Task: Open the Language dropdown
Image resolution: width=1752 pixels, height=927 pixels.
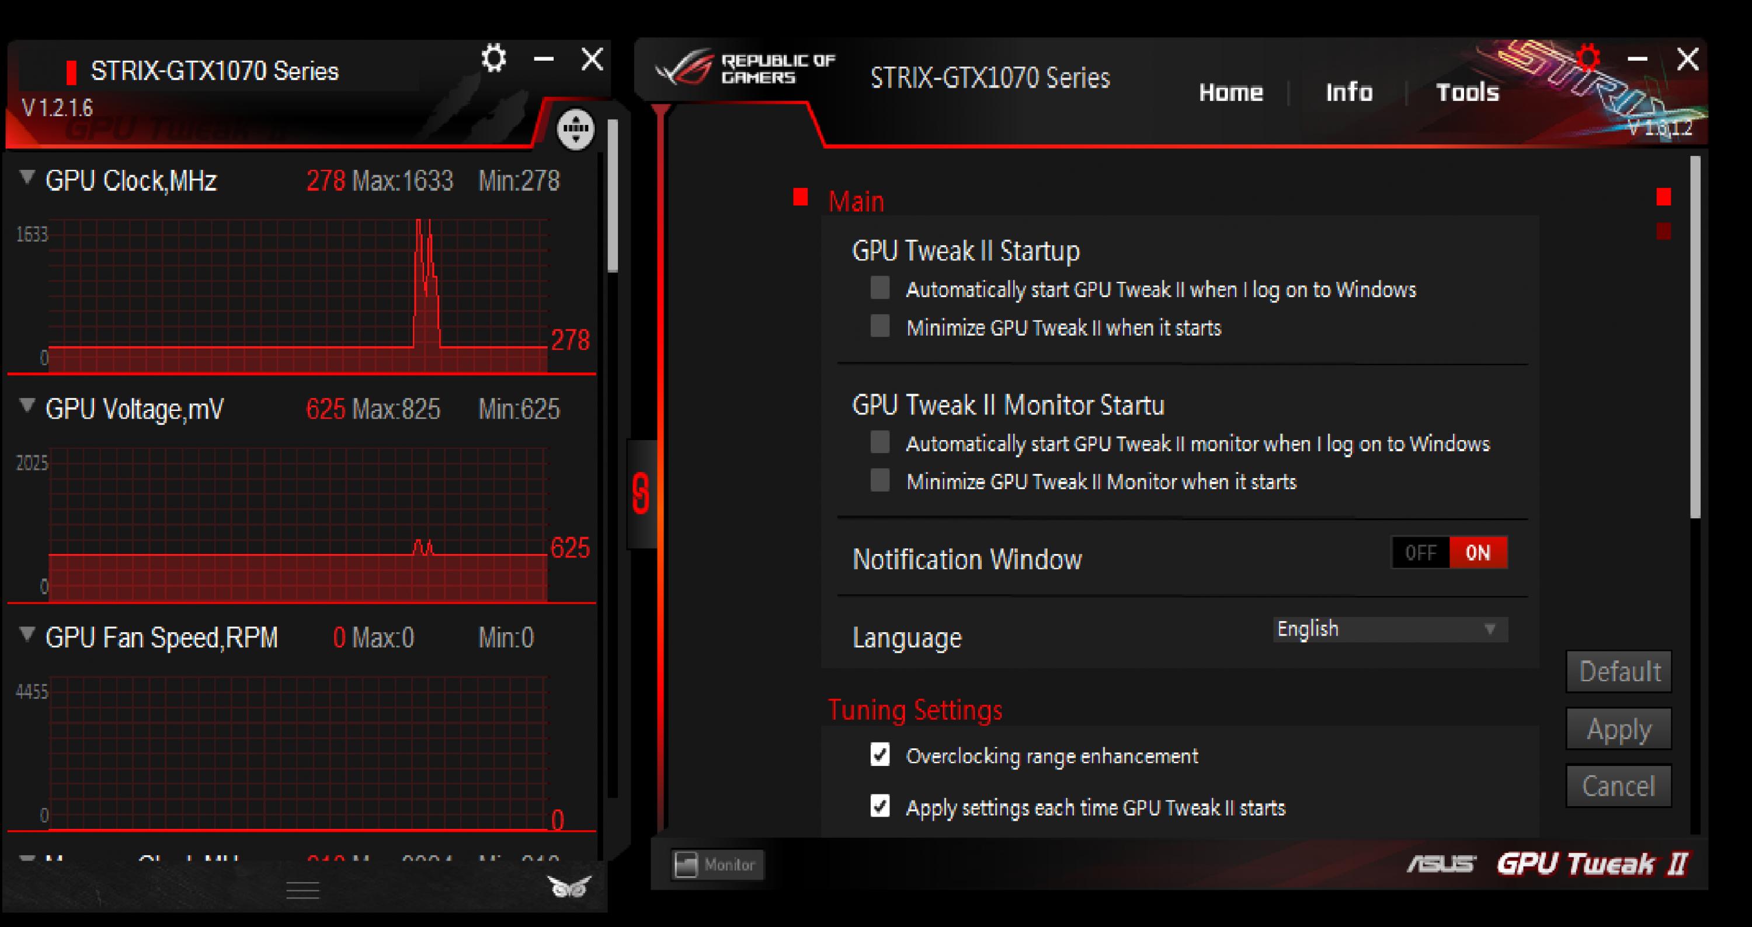Action: pos(1390,629)
